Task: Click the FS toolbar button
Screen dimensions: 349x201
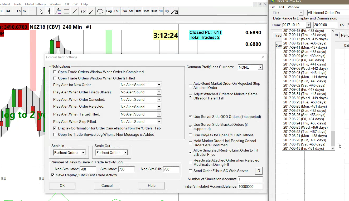Action: tap(19, 11)
